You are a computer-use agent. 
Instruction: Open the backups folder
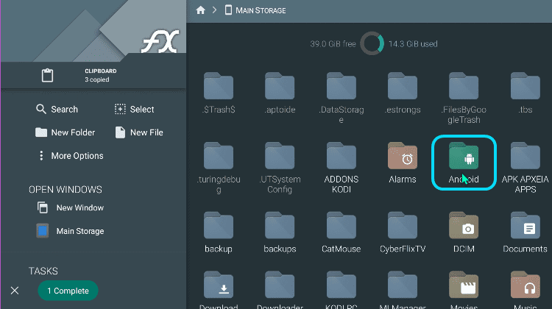[x=280, y=232]
